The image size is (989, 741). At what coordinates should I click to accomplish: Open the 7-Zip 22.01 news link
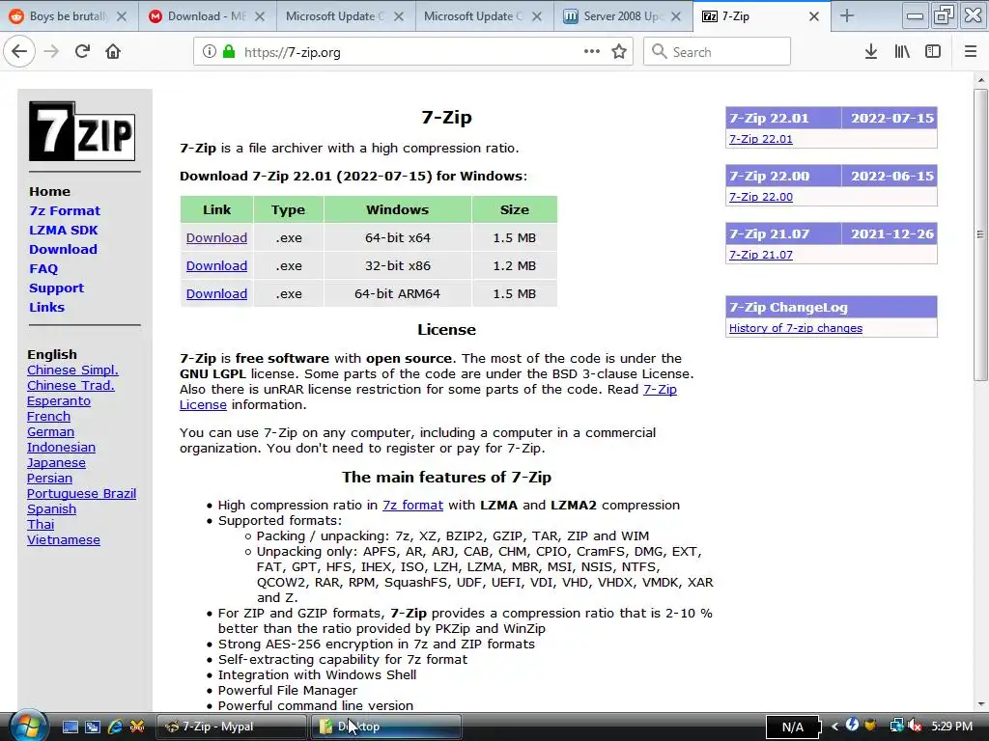point(761,139)
